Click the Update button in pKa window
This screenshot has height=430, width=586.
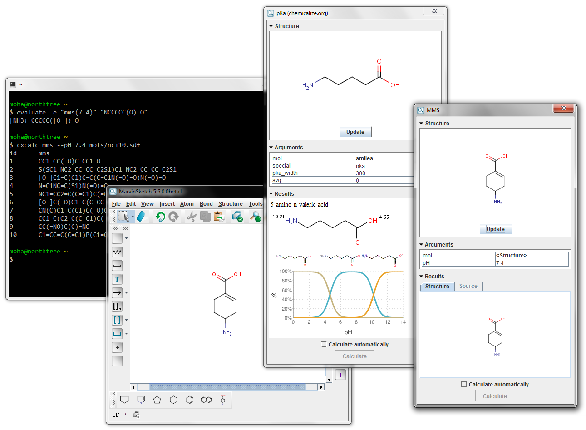pyautogui.click(x=355, y=132)
